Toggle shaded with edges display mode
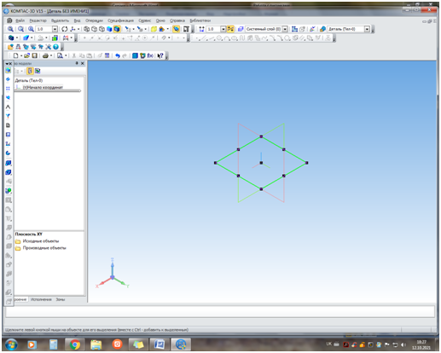 (117, 29)
